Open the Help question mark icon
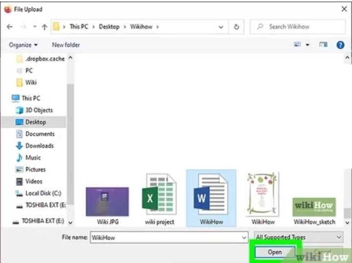The width and height of the screenshot is (352, 263). click(340, 45)
